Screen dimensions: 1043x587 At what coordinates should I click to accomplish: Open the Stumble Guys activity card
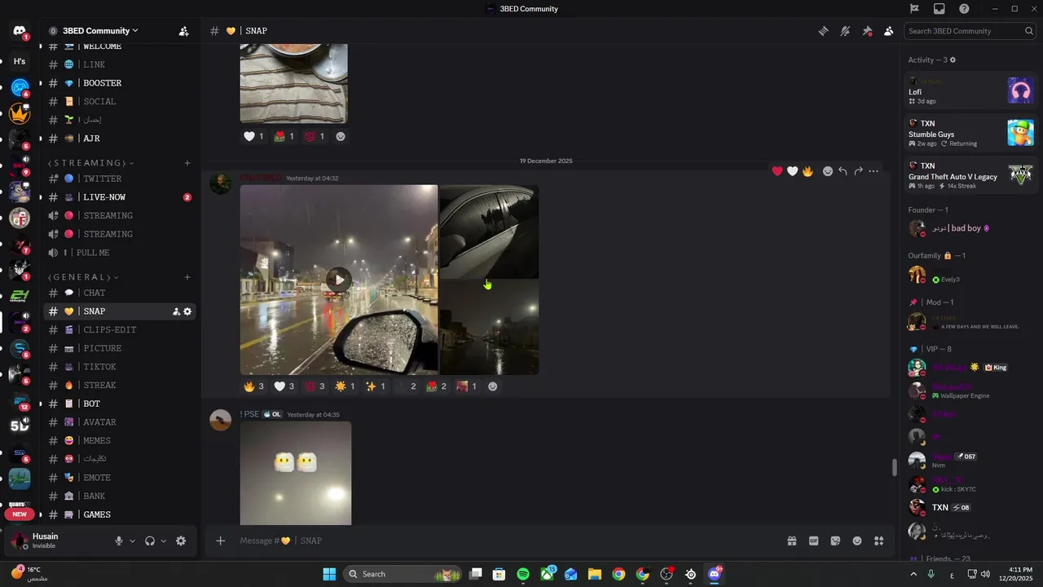click(x=970, y=133)
